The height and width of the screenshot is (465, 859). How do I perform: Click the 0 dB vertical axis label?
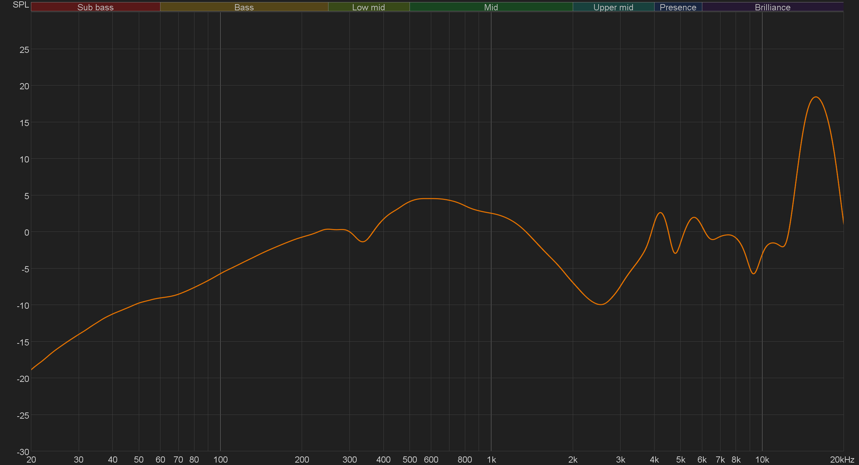(26, 232)
